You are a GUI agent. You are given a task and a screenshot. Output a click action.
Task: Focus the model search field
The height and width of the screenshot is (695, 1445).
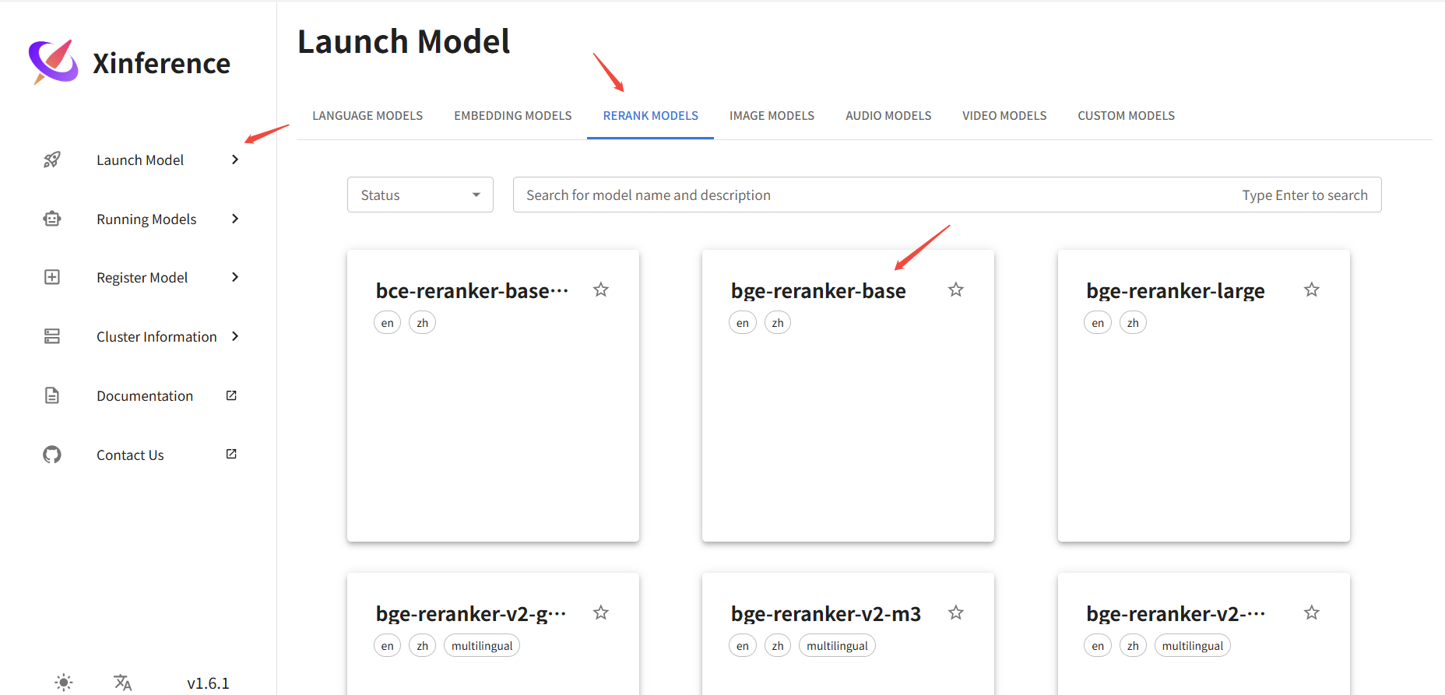(x=947, y=195)
